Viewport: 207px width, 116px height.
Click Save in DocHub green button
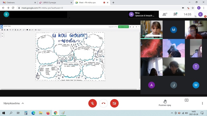tap(123, 27)
